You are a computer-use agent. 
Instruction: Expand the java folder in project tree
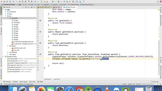point(6,14)
